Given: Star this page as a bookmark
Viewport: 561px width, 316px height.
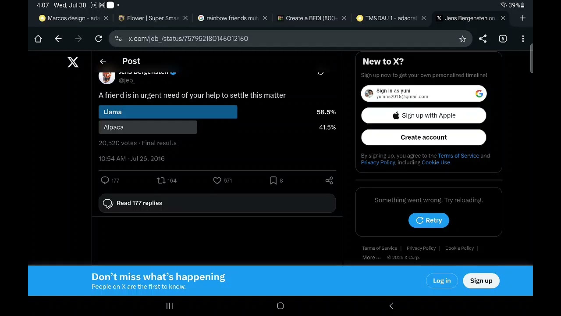Looking at the screenshot, I should pyautogui.click(x=462, y=39).
